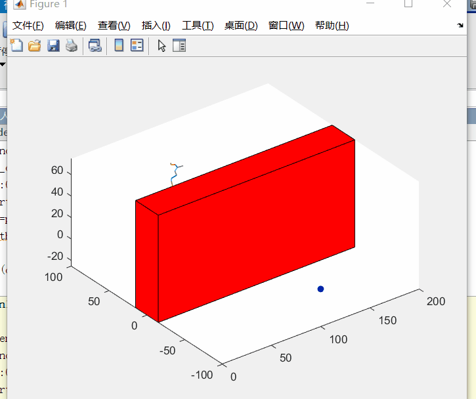Click the Link Plot toolbar icon

(95, 46)
